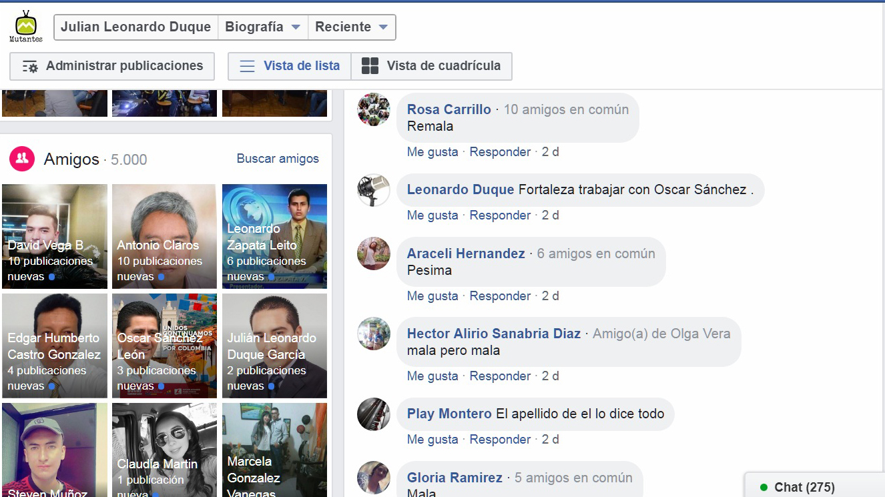Switch to Vista de cuadrícula
This screenshot has height=497, width=885.
432,66
